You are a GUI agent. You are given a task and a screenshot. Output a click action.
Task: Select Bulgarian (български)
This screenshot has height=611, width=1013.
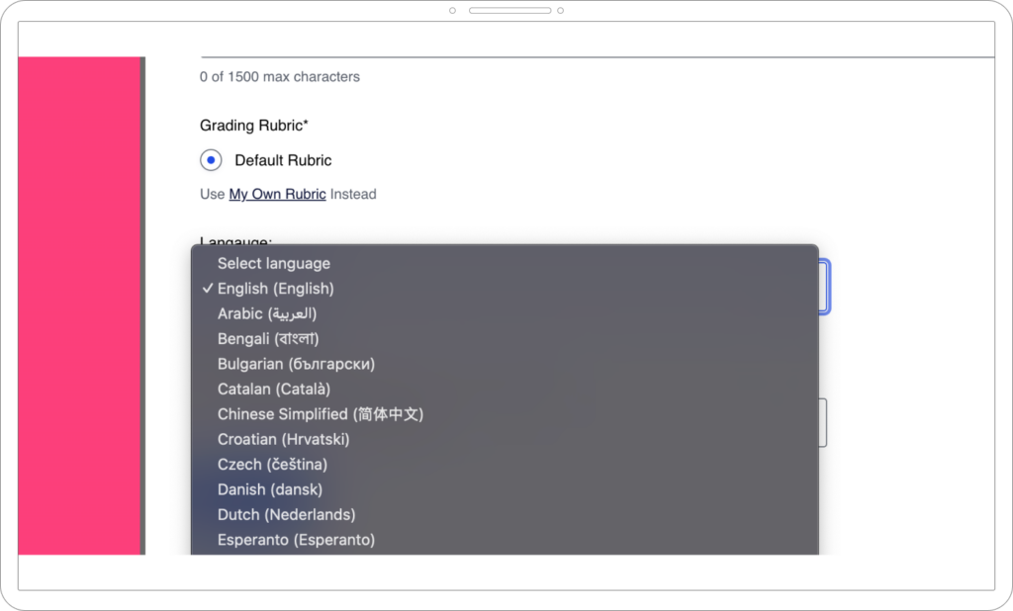(296, 364)
